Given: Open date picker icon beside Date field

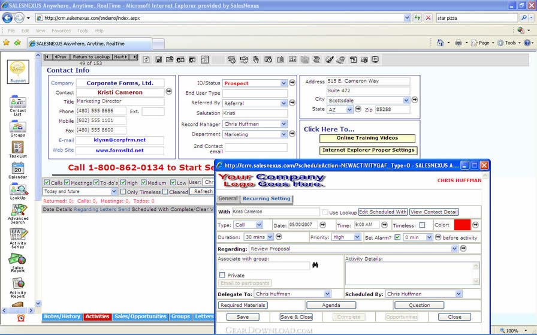Looking at the screenshot, I should (x=322, y=225).
